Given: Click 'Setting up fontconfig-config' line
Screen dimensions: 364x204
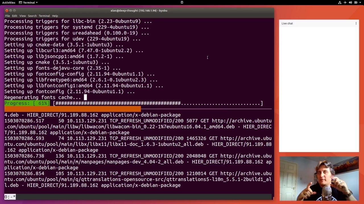Looking at the screenshot, I should coord(80,74).
